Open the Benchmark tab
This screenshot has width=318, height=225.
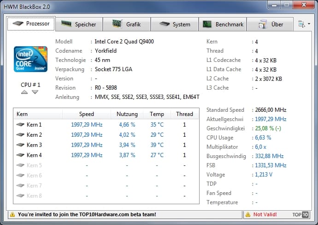(223, 24)
